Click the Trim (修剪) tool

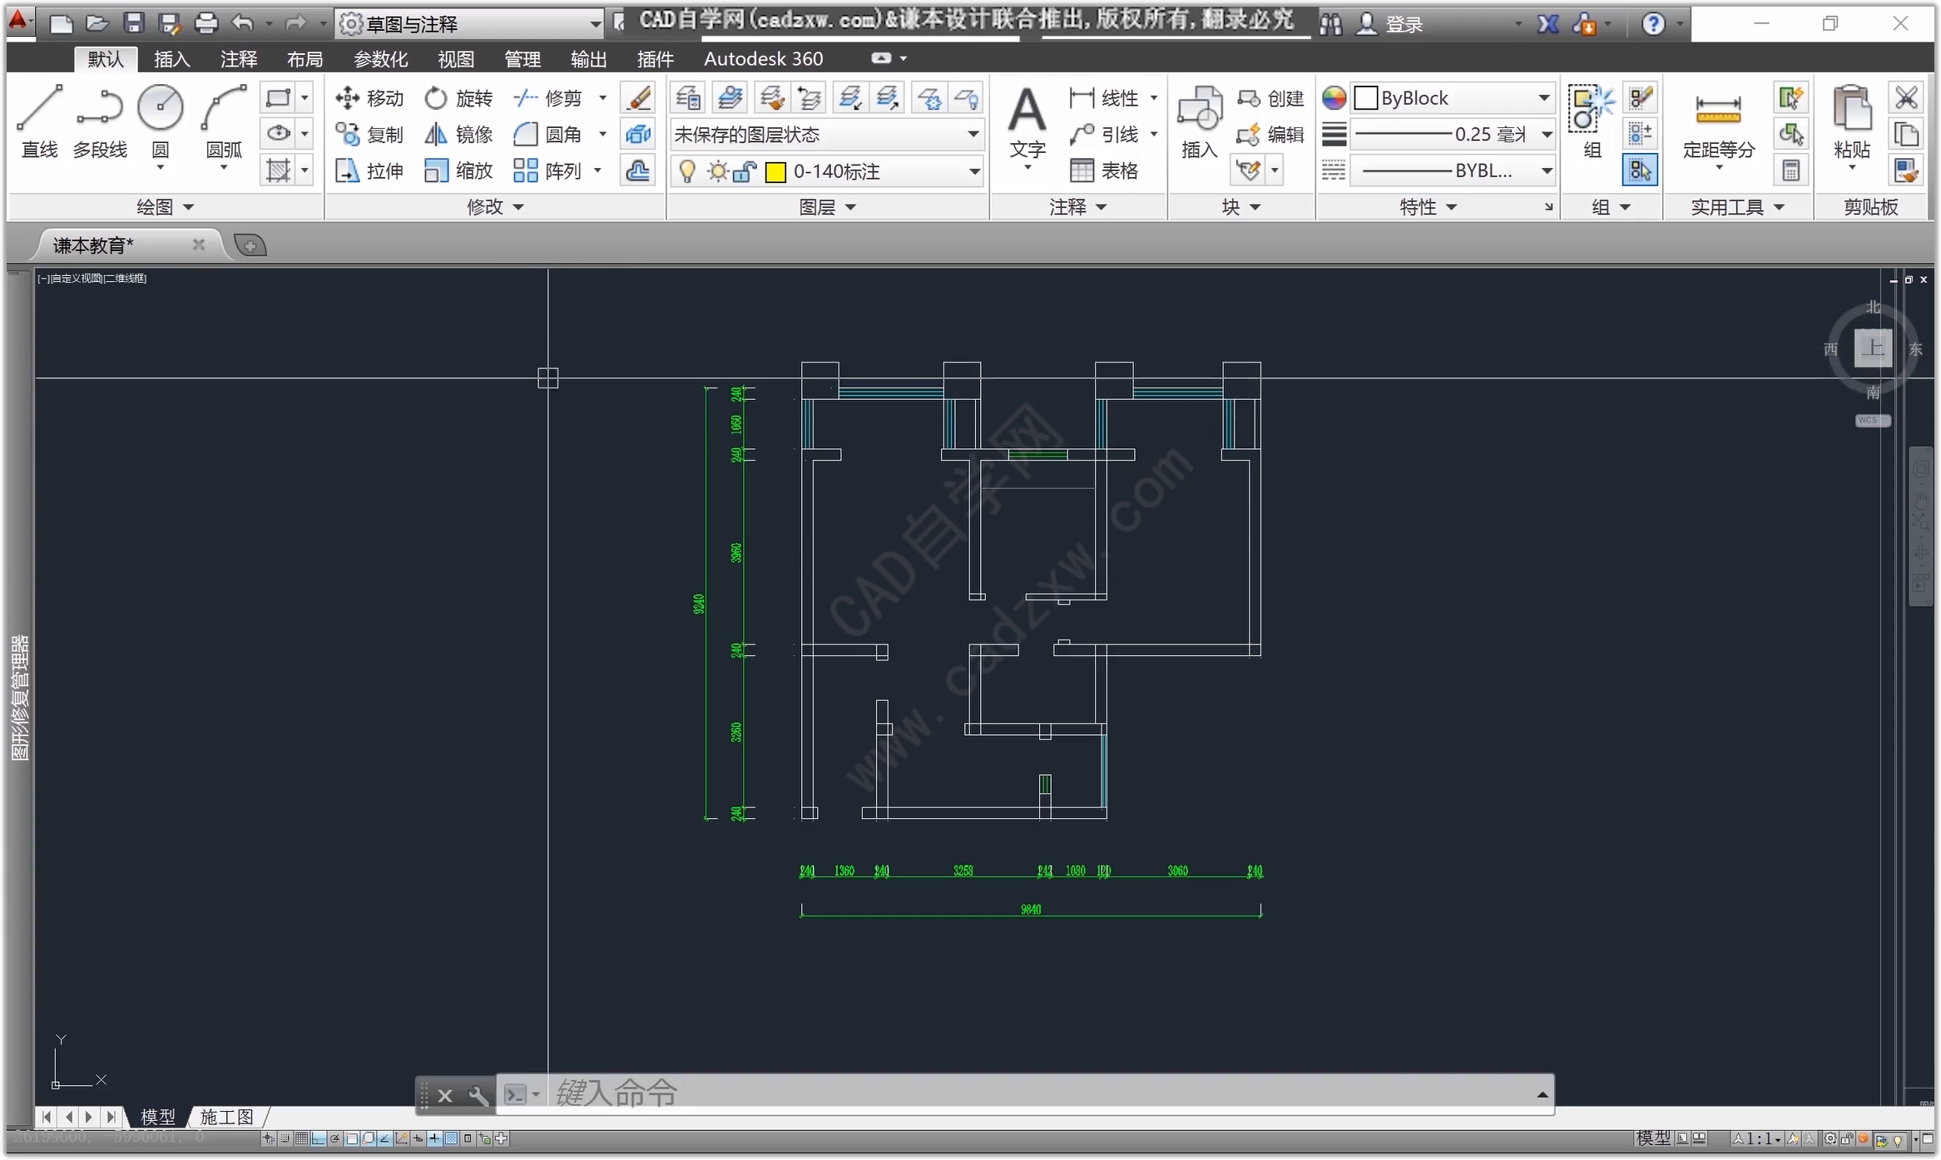(547, 98)
